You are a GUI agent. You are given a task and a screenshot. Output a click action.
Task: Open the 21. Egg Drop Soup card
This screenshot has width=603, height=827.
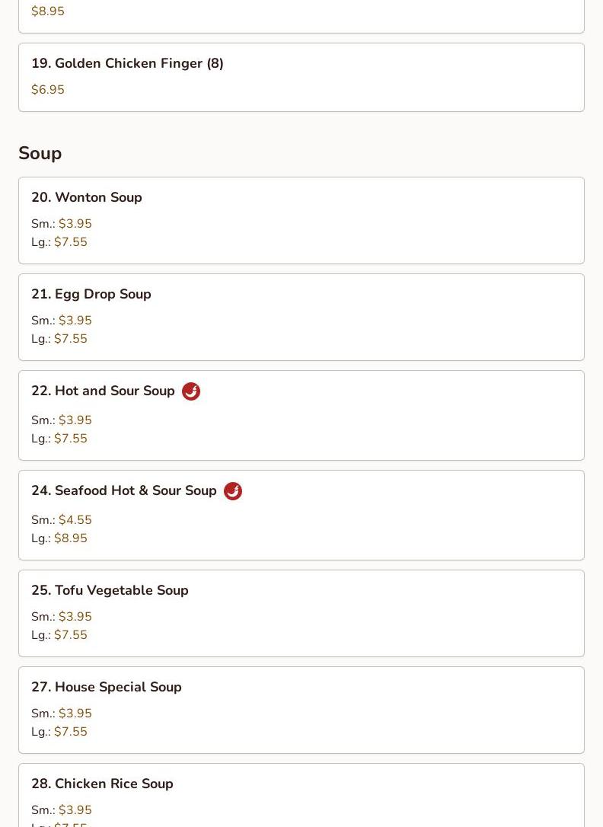pos(301,317)
